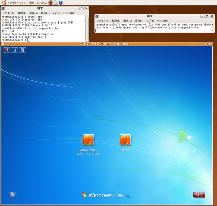Minimize the right terminal window
This screenshot has height=206, width=217.
pos(202,16)
